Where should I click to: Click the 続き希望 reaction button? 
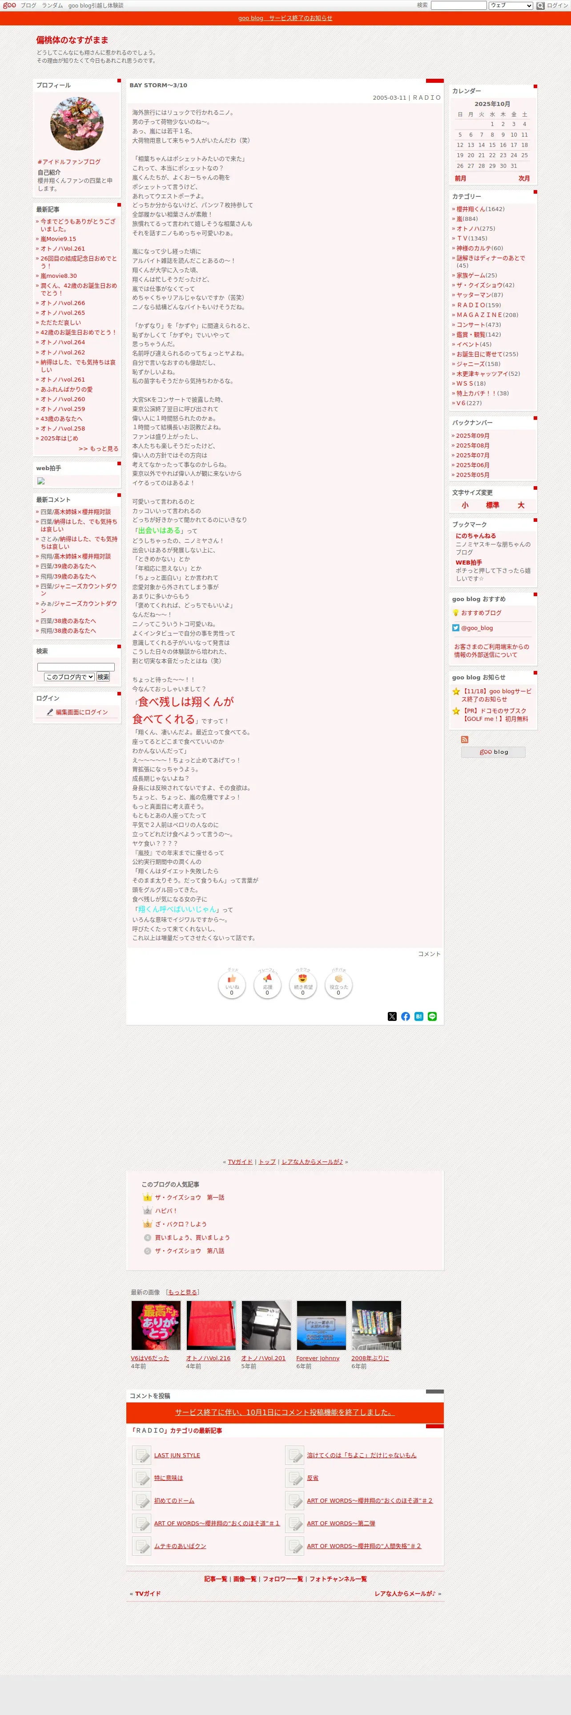coord(302,985)
